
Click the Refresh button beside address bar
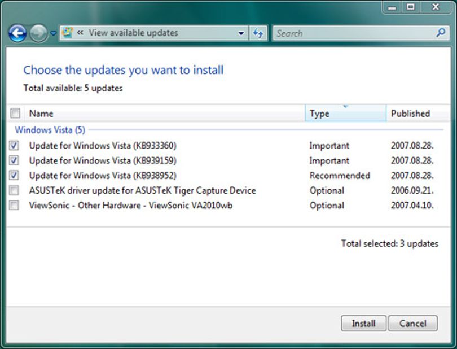click(258, 33)
